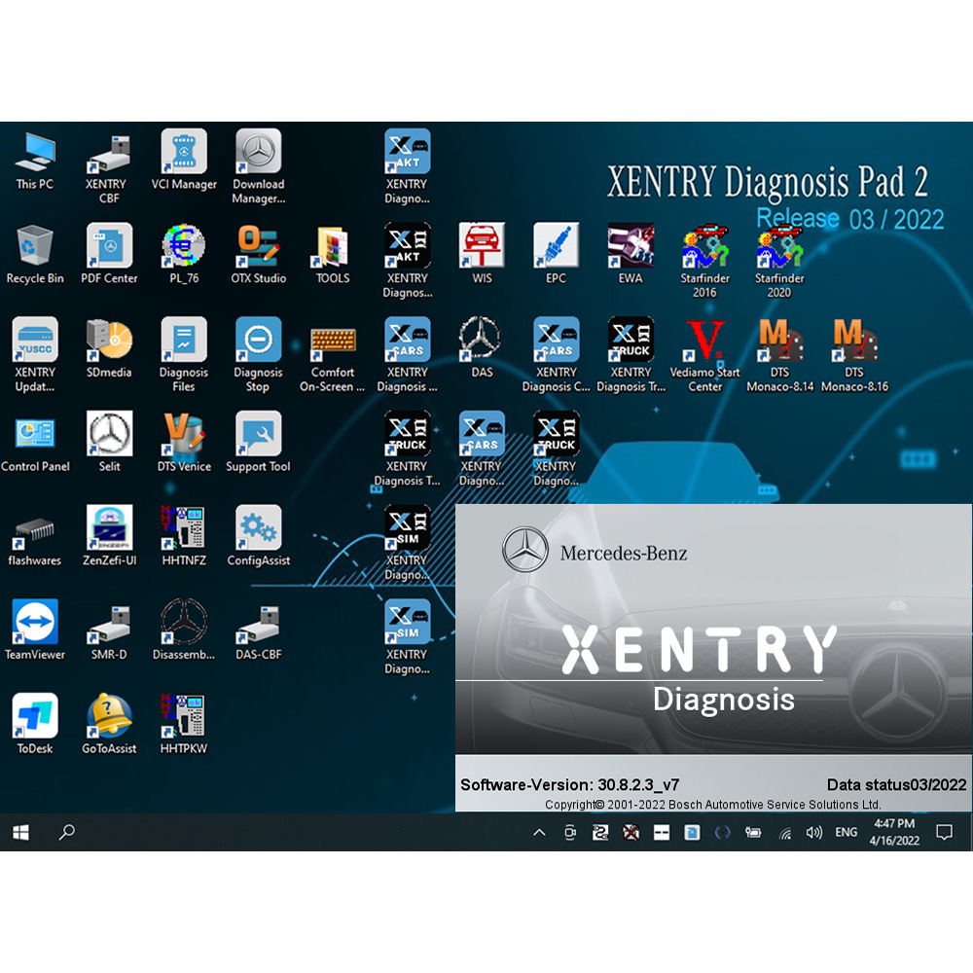Open the blue XENTRY Diagnosis SIM icon
The height and width of the screenshot is (973, 973).
[x=407, y=636]
